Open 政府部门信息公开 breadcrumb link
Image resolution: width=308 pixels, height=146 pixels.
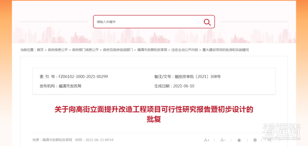point(85,50)
